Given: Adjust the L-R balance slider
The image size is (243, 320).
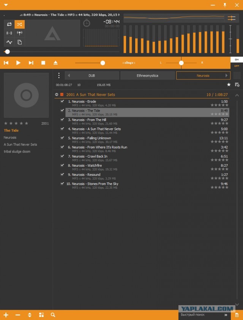Looking at the screenshot, I should pos(181,63).
